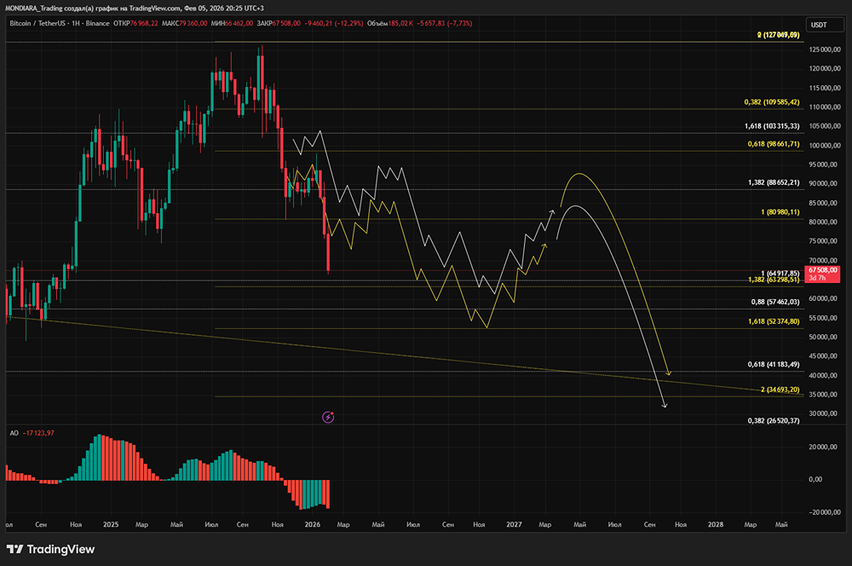Click the Bitcoin / TetherUS symbol title
852x566 pixels.
coord(60,23)
